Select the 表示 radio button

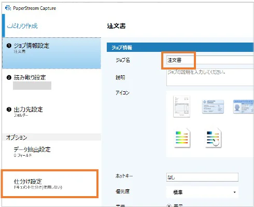tap(169, 205)
